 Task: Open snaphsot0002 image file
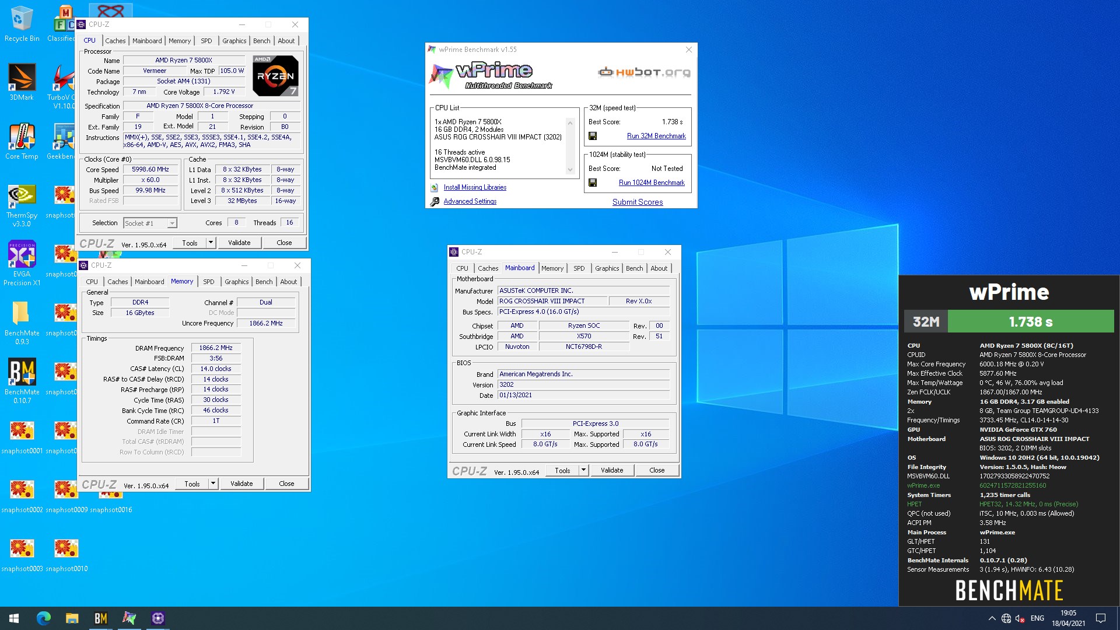pyautogui.click(x=22, y=496)
